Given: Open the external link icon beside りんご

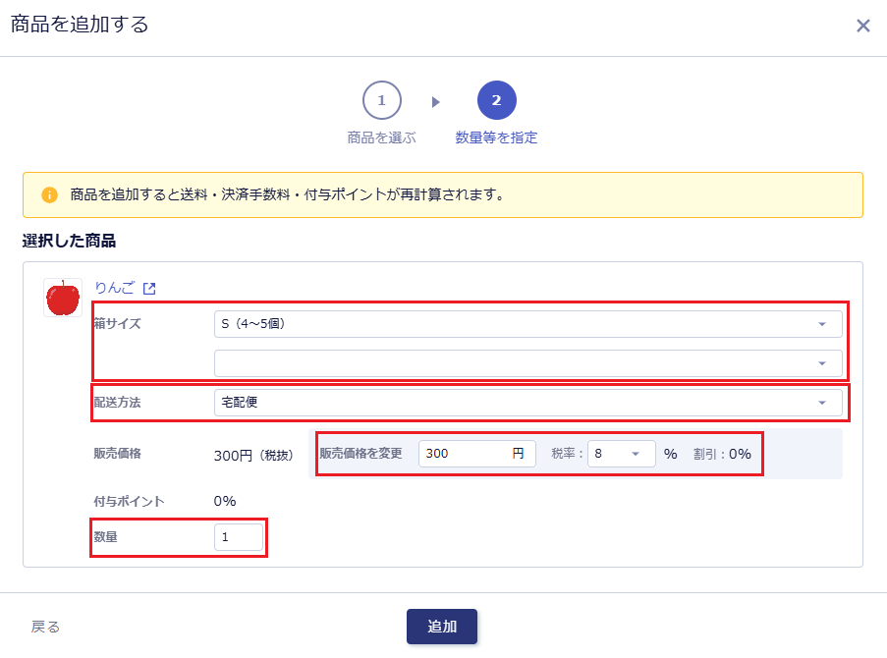Looking at the screenshot, I should [x=149, y=289].
